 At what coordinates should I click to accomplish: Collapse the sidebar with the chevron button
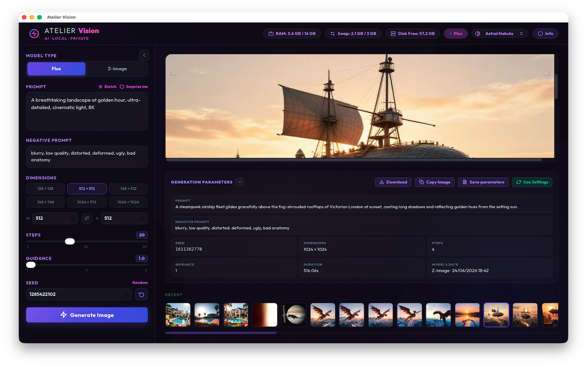[x=144, y=56]
